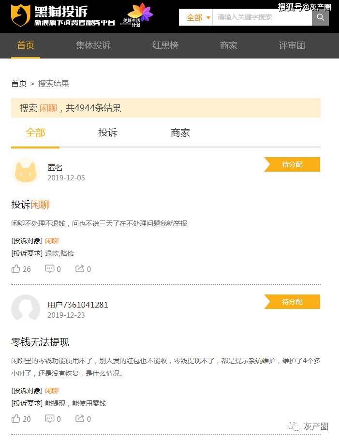
Task: Click the magnifier search button
Action: point(320,17)
